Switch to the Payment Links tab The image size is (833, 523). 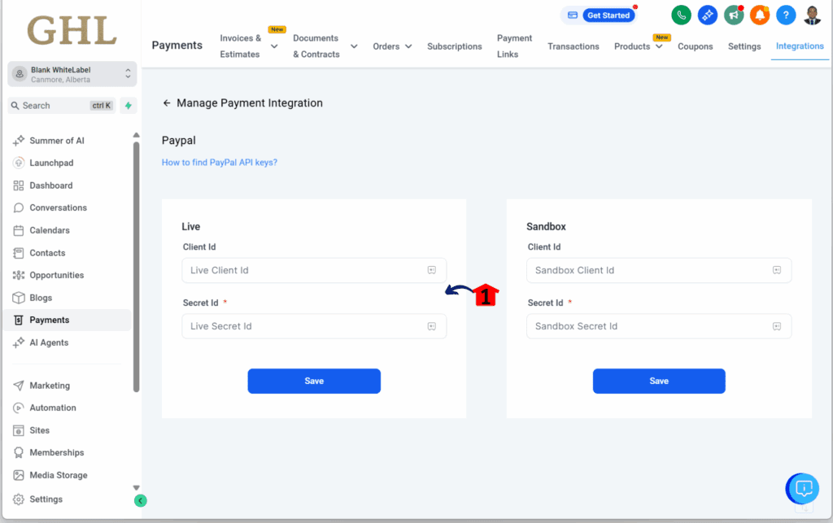pos(514,46)
